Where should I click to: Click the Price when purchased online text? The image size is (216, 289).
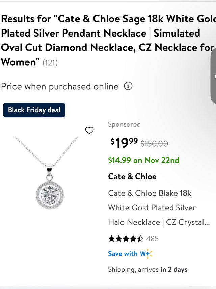point(60,87)
